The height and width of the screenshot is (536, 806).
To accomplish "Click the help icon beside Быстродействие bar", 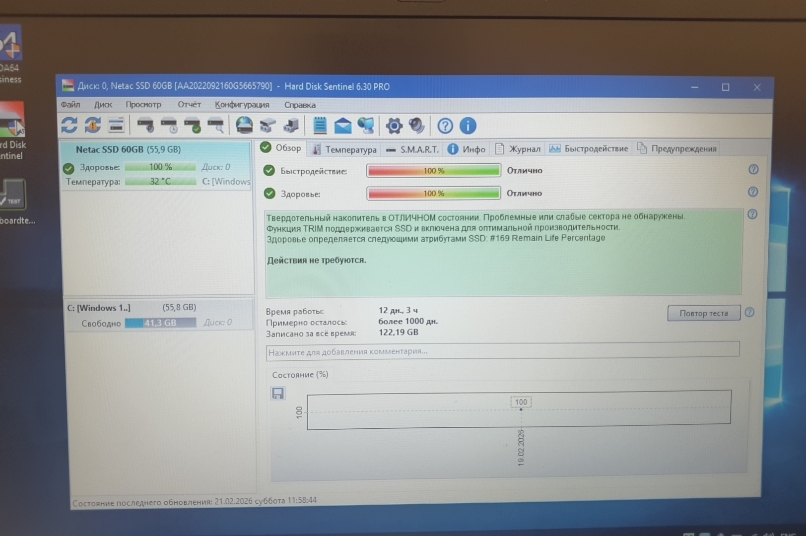I will [753, 170].
